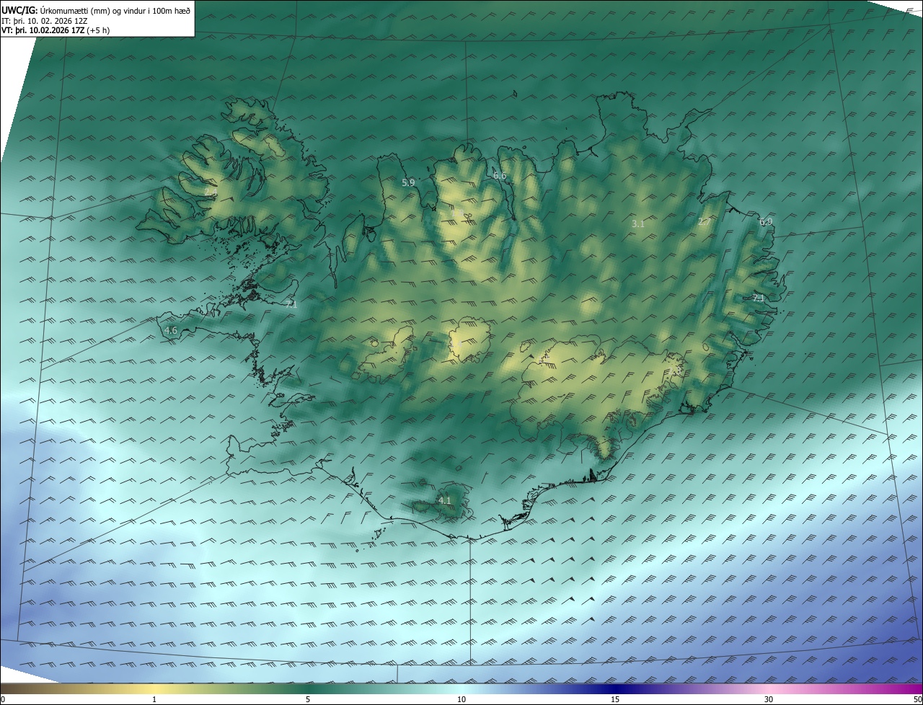Click the '4.6' precipitation value on the map
This screenshot has height=705, width=923.
(x=171, y=331)
